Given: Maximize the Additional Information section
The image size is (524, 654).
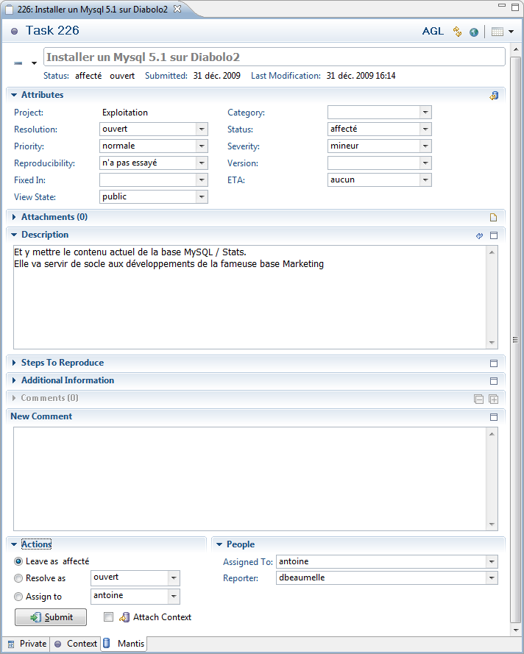Looking at the screenshot, I should point(494,381).
